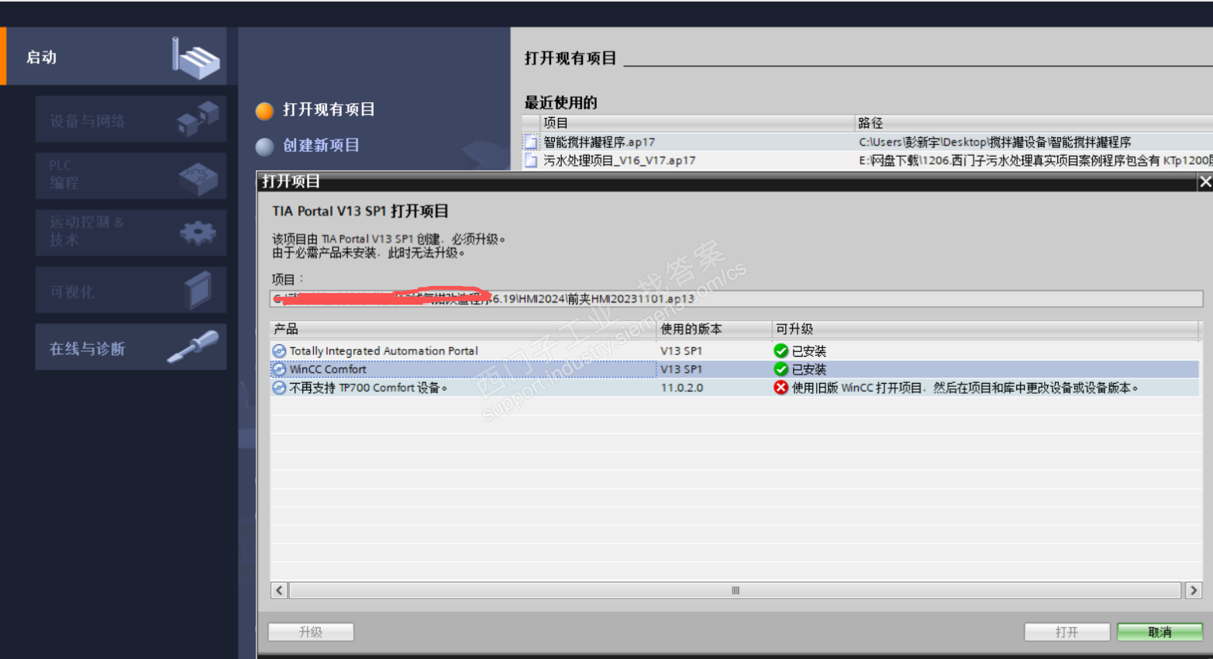Click the 升级 button
This screenshot has height=659, width=1213.
point(311,632)
